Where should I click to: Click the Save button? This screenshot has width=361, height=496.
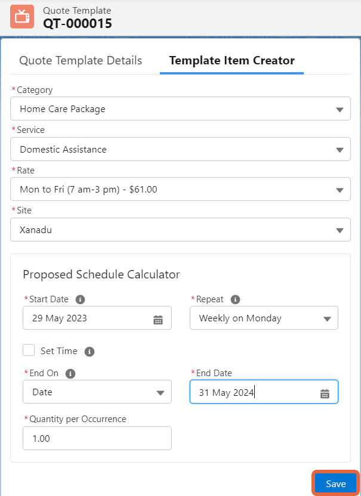pos(335,483)
